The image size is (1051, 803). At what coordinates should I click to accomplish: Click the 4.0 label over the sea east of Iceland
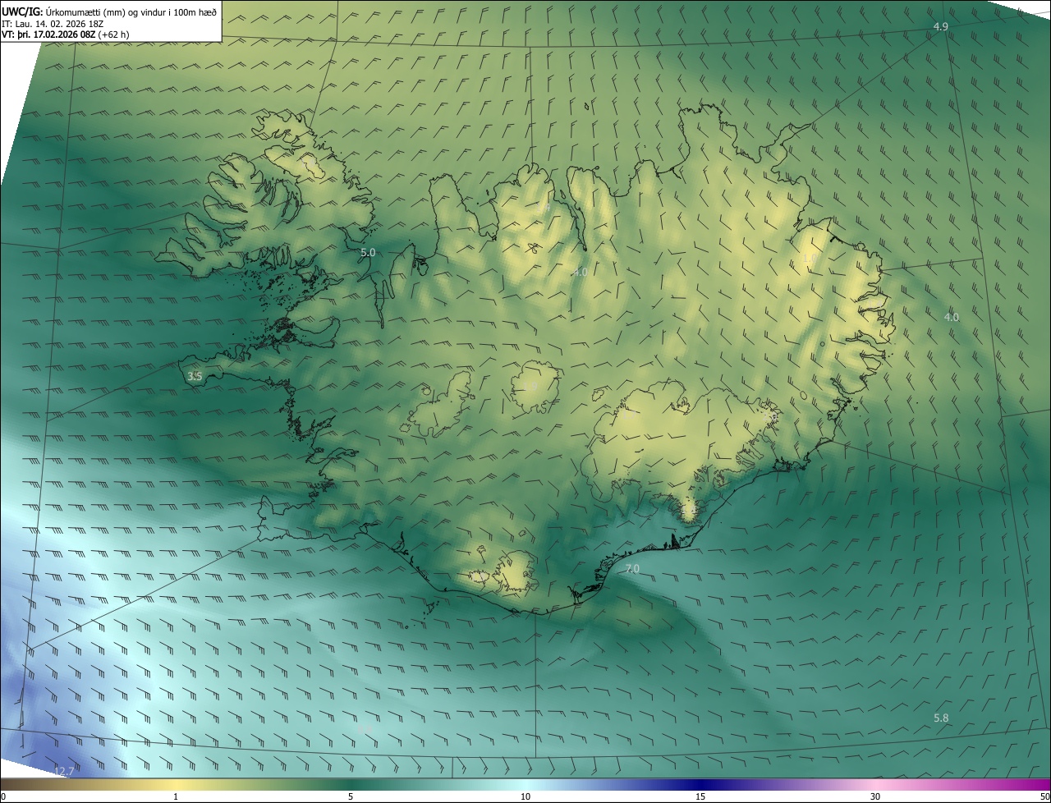[952, 317]
